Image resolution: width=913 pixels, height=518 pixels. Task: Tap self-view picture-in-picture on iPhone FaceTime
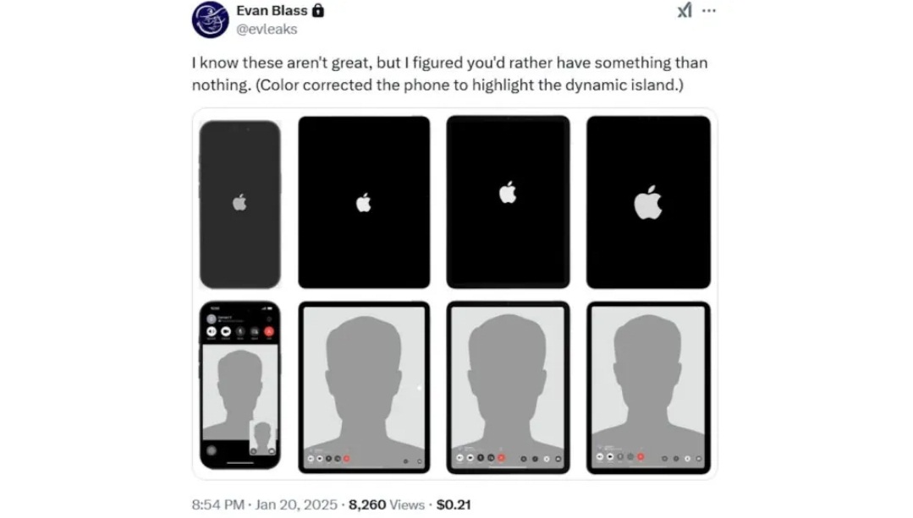point(264,437)
